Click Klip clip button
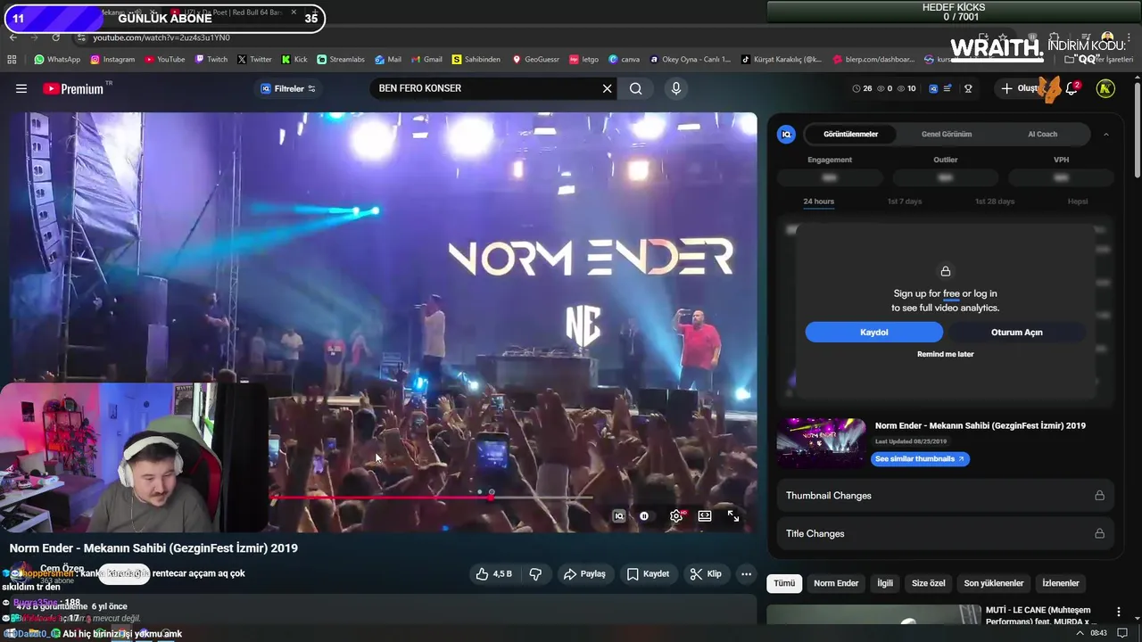Viewport: 1142px width, 642px height. [x=706, y=573]
